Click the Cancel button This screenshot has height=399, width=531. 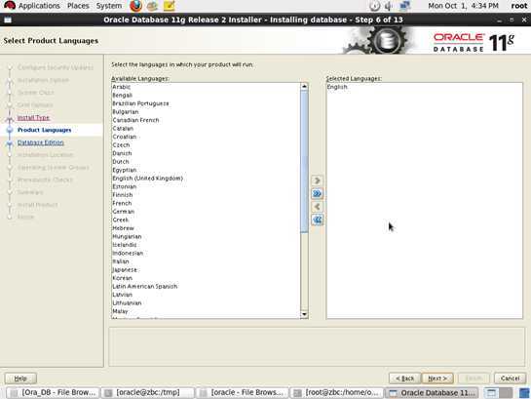coord(510,378)
